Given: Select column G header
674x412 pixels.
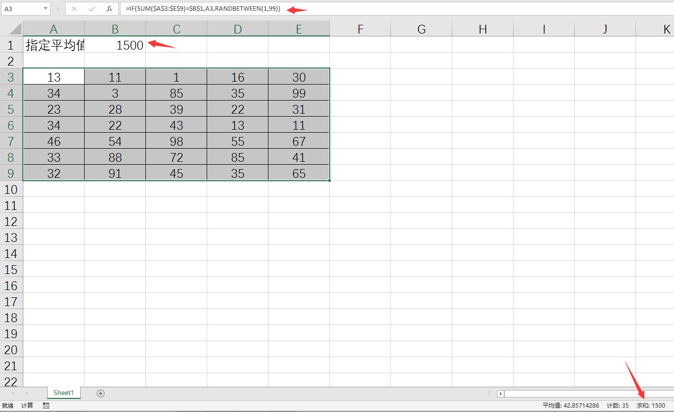Looking at the screenshot, I should 421,29.
